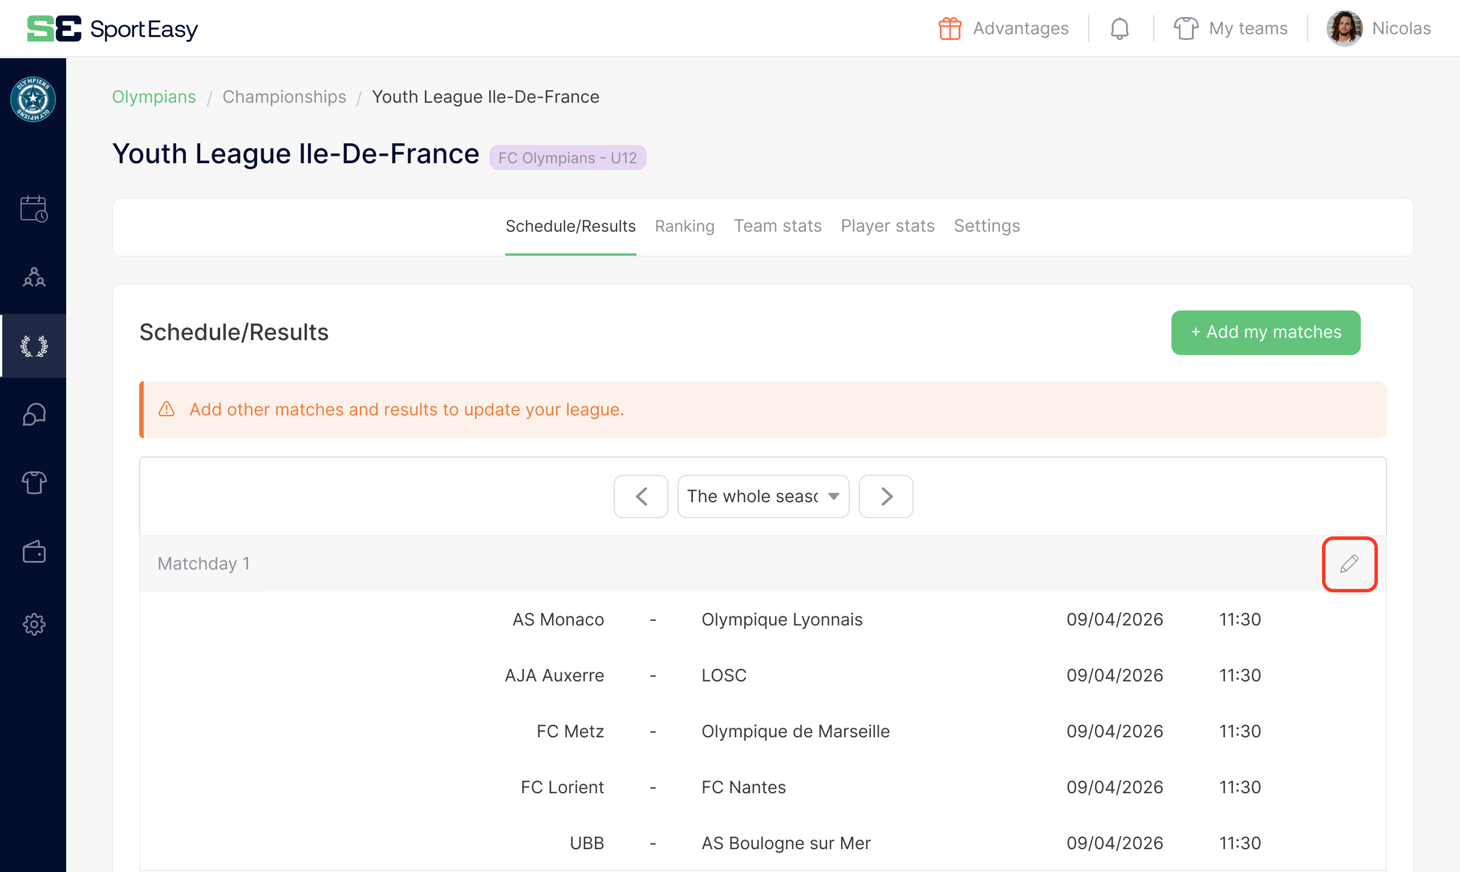This screenshot has width=1460, height=872.
Task: Open the wallet finances sidebar icon
Action: pyautogui.click(x=34, y=552)
